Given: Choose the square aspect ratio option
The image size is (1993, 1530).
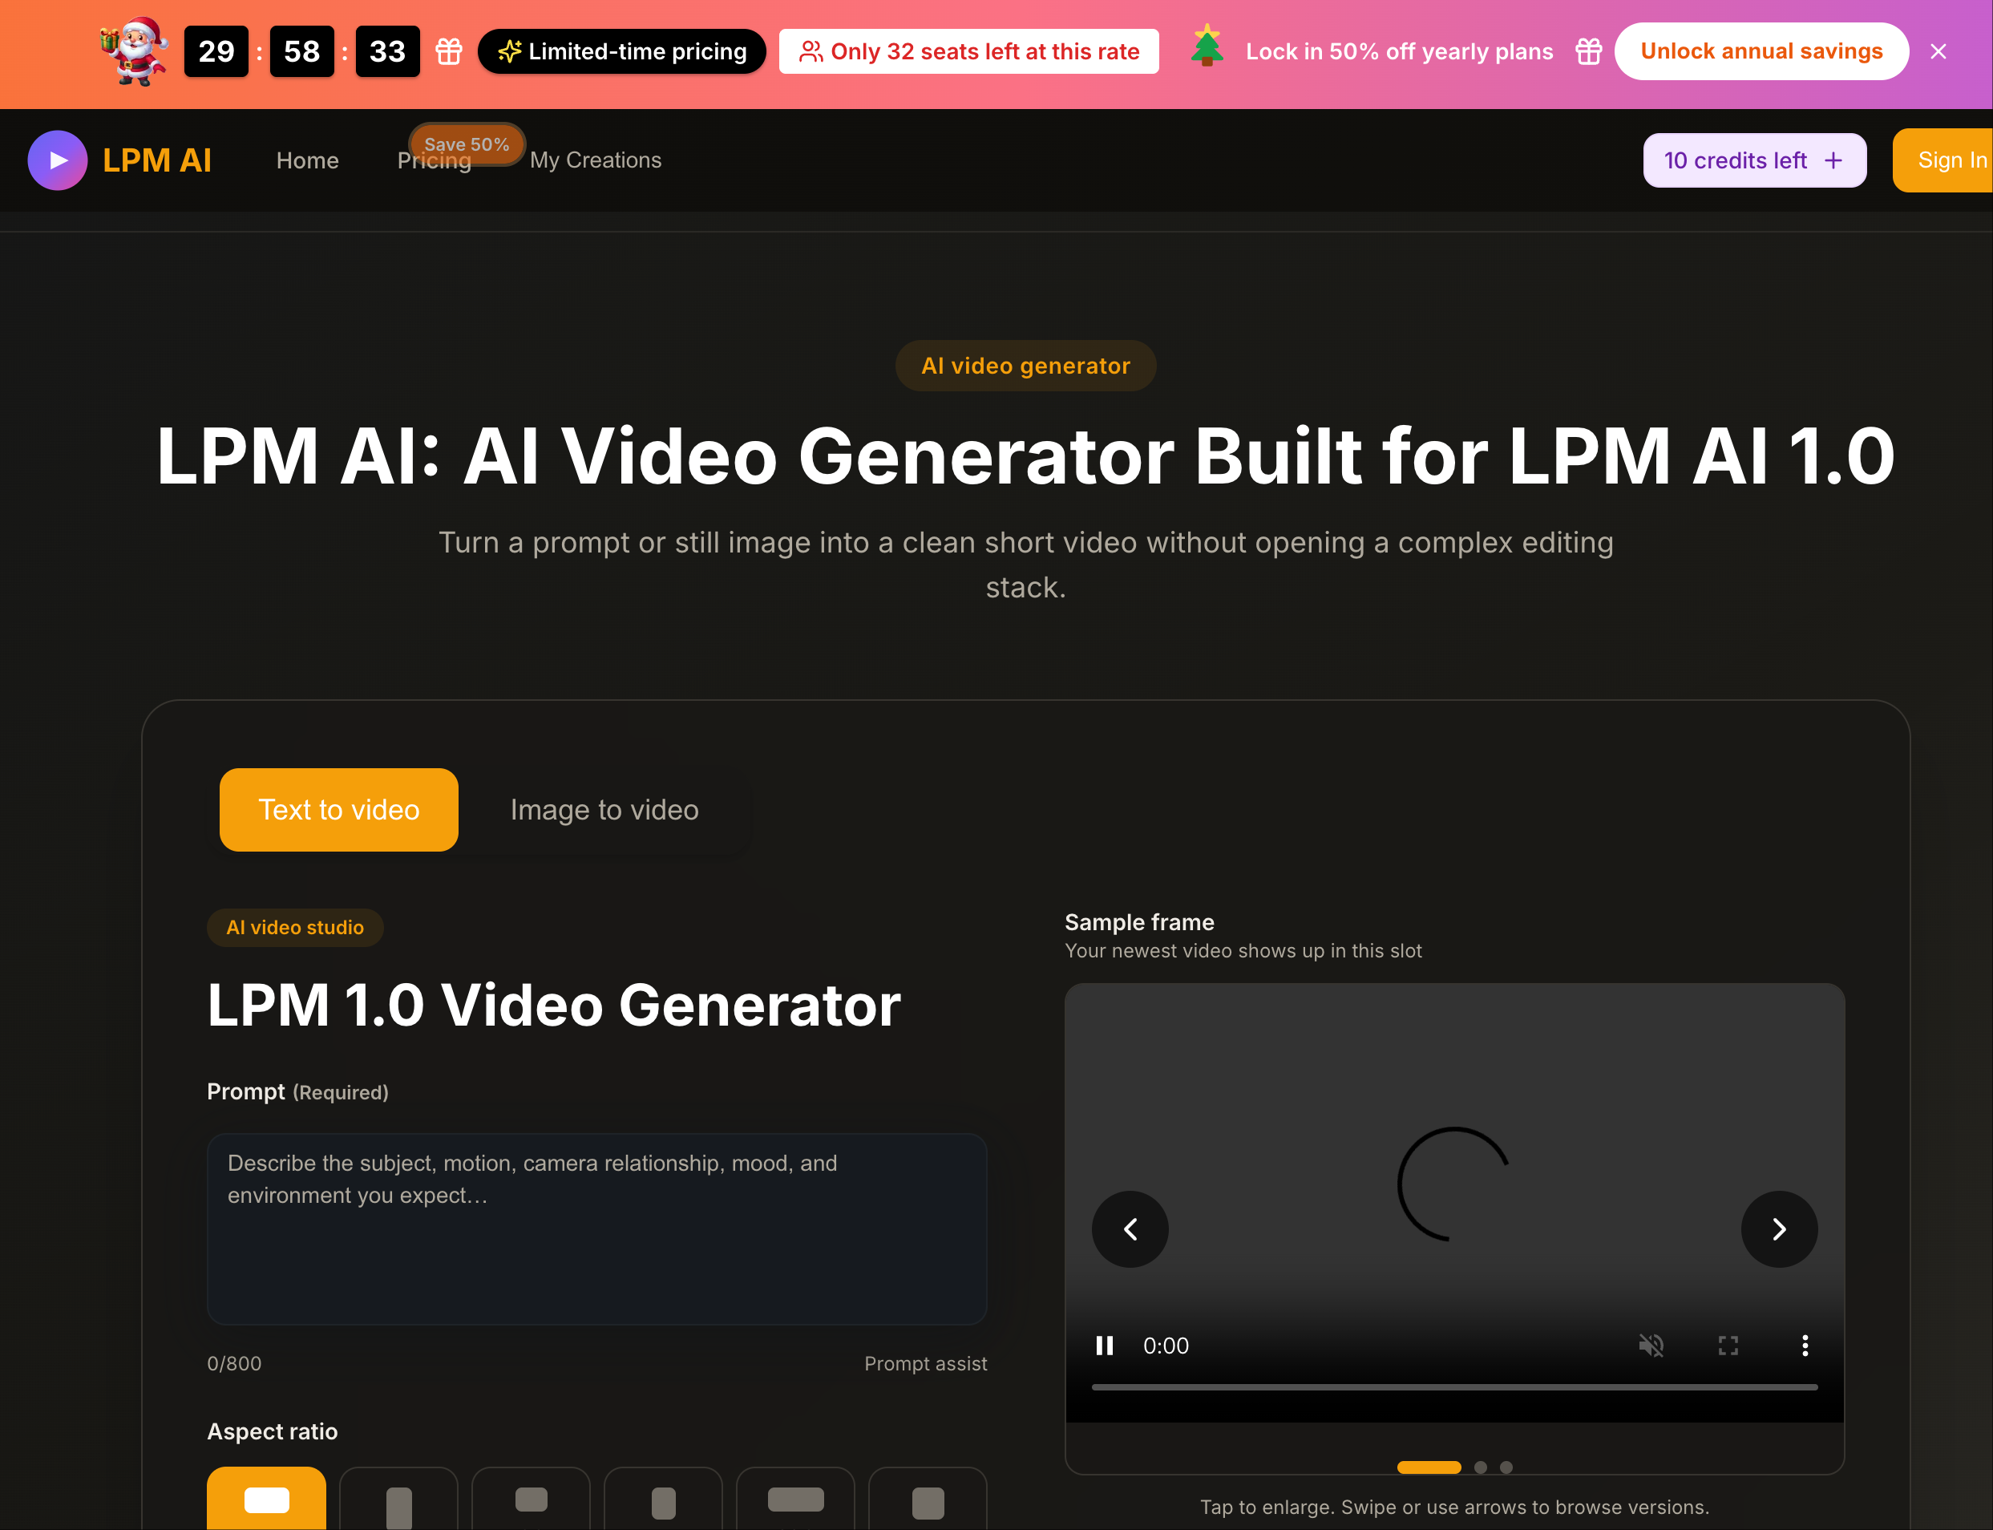Looking at the screenshot, I should pyautogui.click(x=927, y=1503).
